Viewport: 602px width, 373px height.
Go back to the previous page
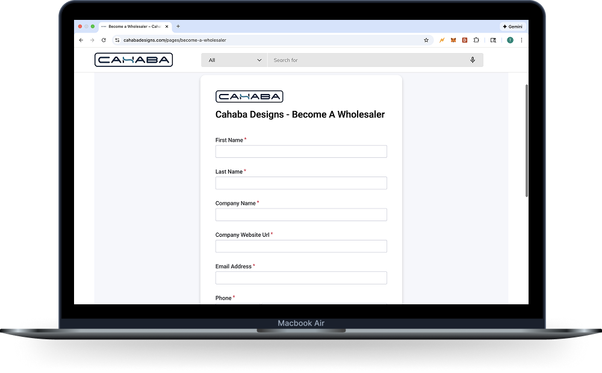click(x=81, y=40)
